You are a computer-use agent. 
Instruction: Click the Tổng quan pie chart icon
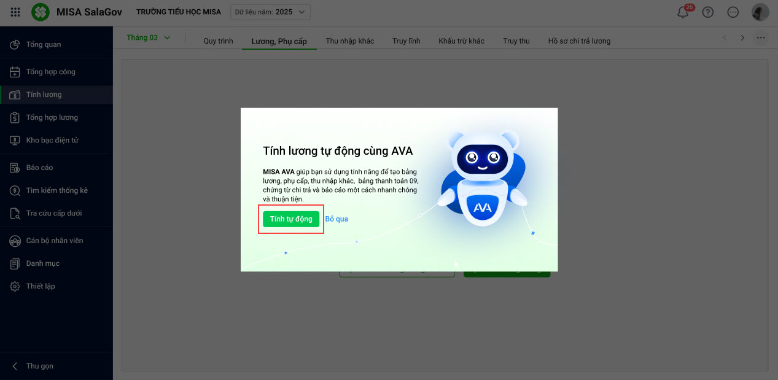[15, 44]
